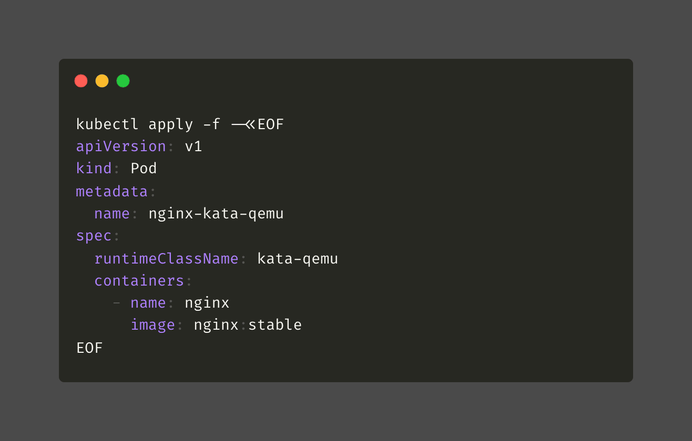This screenshot has width=692, height=441.
Task: Click the v1 value
Action: tap(194, 146)
